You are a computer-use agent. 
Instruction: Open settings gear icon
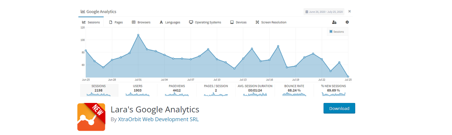(x=347, y=22)
